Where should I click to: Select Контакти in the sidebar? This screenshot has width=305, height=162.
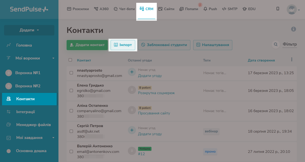(x=29, y=99)
